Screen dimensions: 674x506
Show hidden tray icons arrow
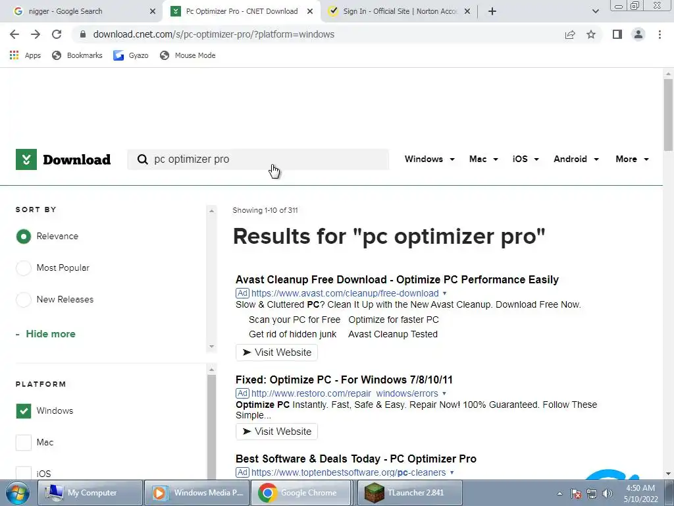point(559,494)
